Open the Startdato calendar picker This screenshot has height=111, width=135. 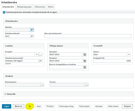coord(85,54)
